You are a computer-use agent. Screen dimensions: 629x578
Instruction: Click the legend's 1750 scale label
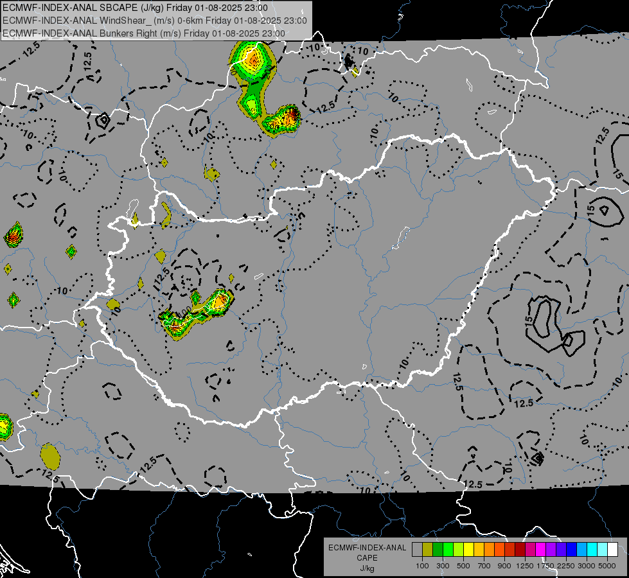pyautogui.click(x=545, y=566)
